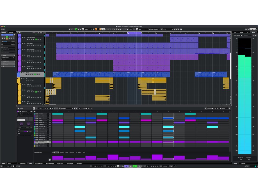Solo the Bass Strings track
The width and height of the screenshot is (258, 193).
tap(25, 61)
